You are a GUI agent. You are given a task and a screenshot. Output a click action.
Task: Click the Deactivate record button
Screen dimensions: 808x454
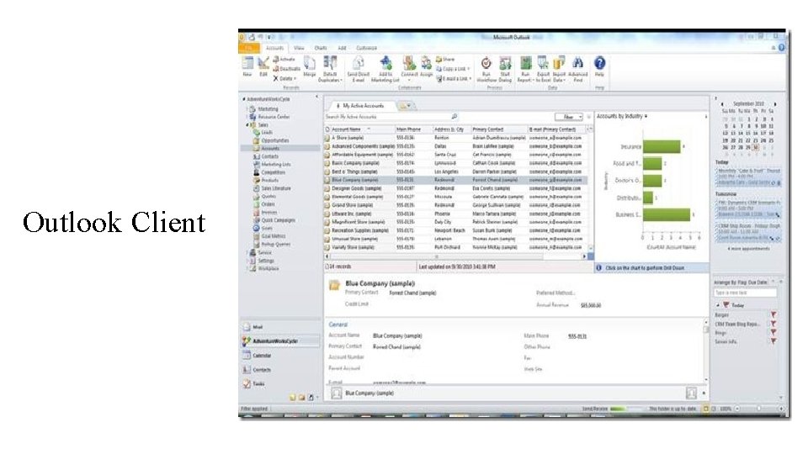[x=286, y=68]
